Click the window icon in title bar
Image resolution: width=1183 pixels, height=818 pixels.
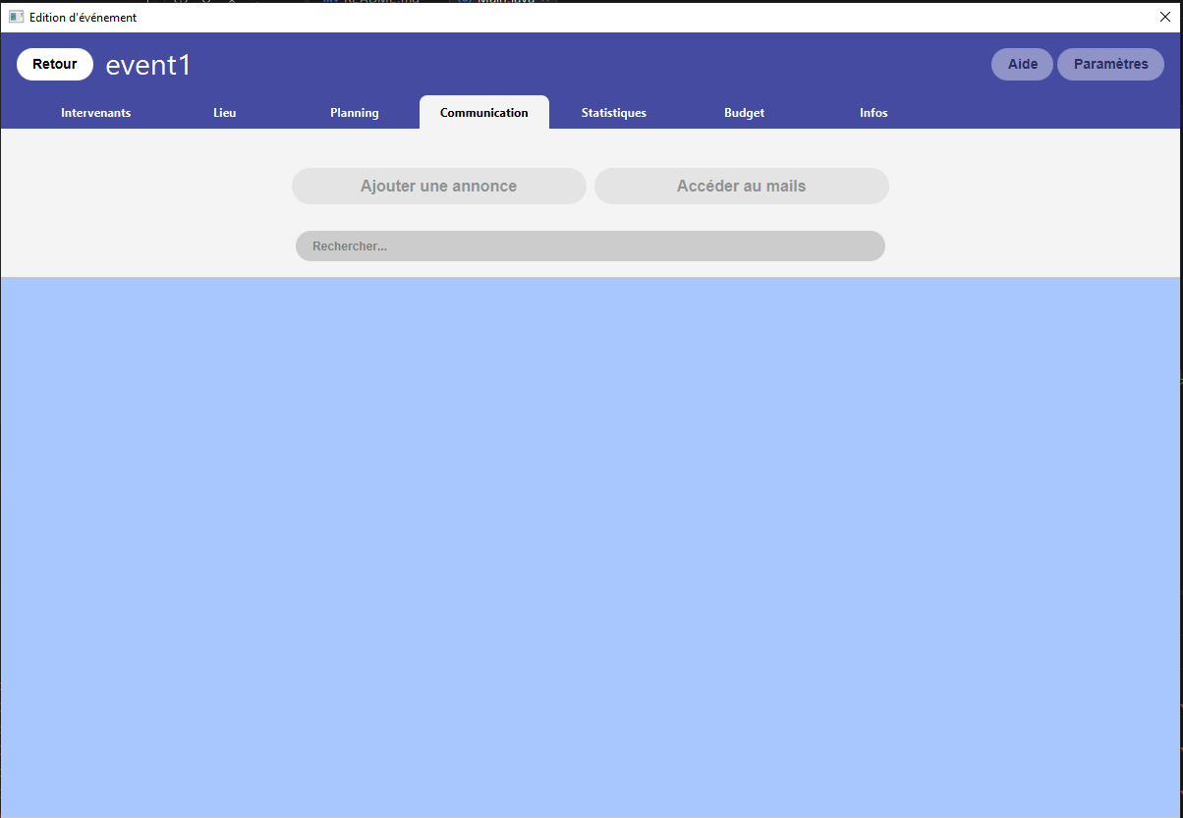16,17
